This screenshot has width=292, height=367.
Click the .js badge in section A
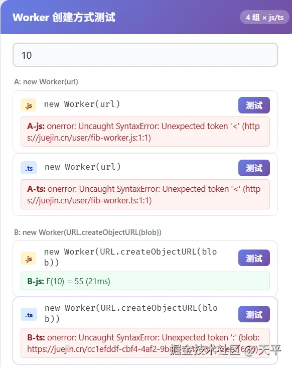tap(28, 105)
